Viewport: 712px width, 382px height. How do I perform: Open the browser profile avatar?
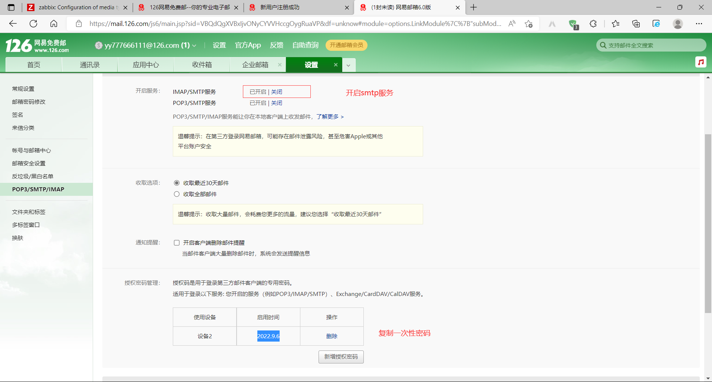click(x=678, y=24)
